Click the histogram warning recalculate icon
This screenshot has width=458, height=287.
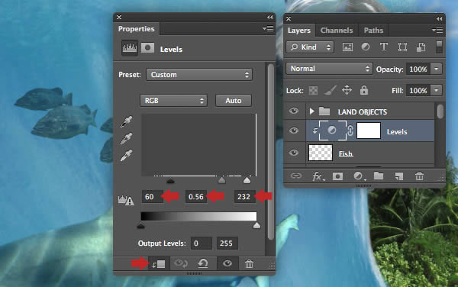(126, 200)
